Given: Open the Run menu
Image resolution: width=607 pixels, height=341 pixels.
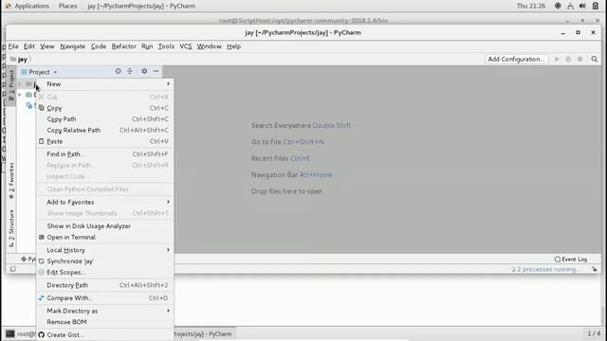Looking at the screenshot, I should [147, 46].
